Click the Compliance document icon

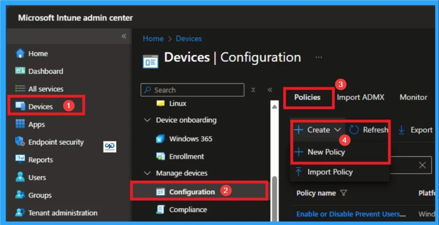coord(160,209)
